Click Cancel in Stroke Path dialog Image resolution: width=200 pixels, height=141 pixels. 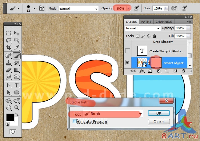159,122
